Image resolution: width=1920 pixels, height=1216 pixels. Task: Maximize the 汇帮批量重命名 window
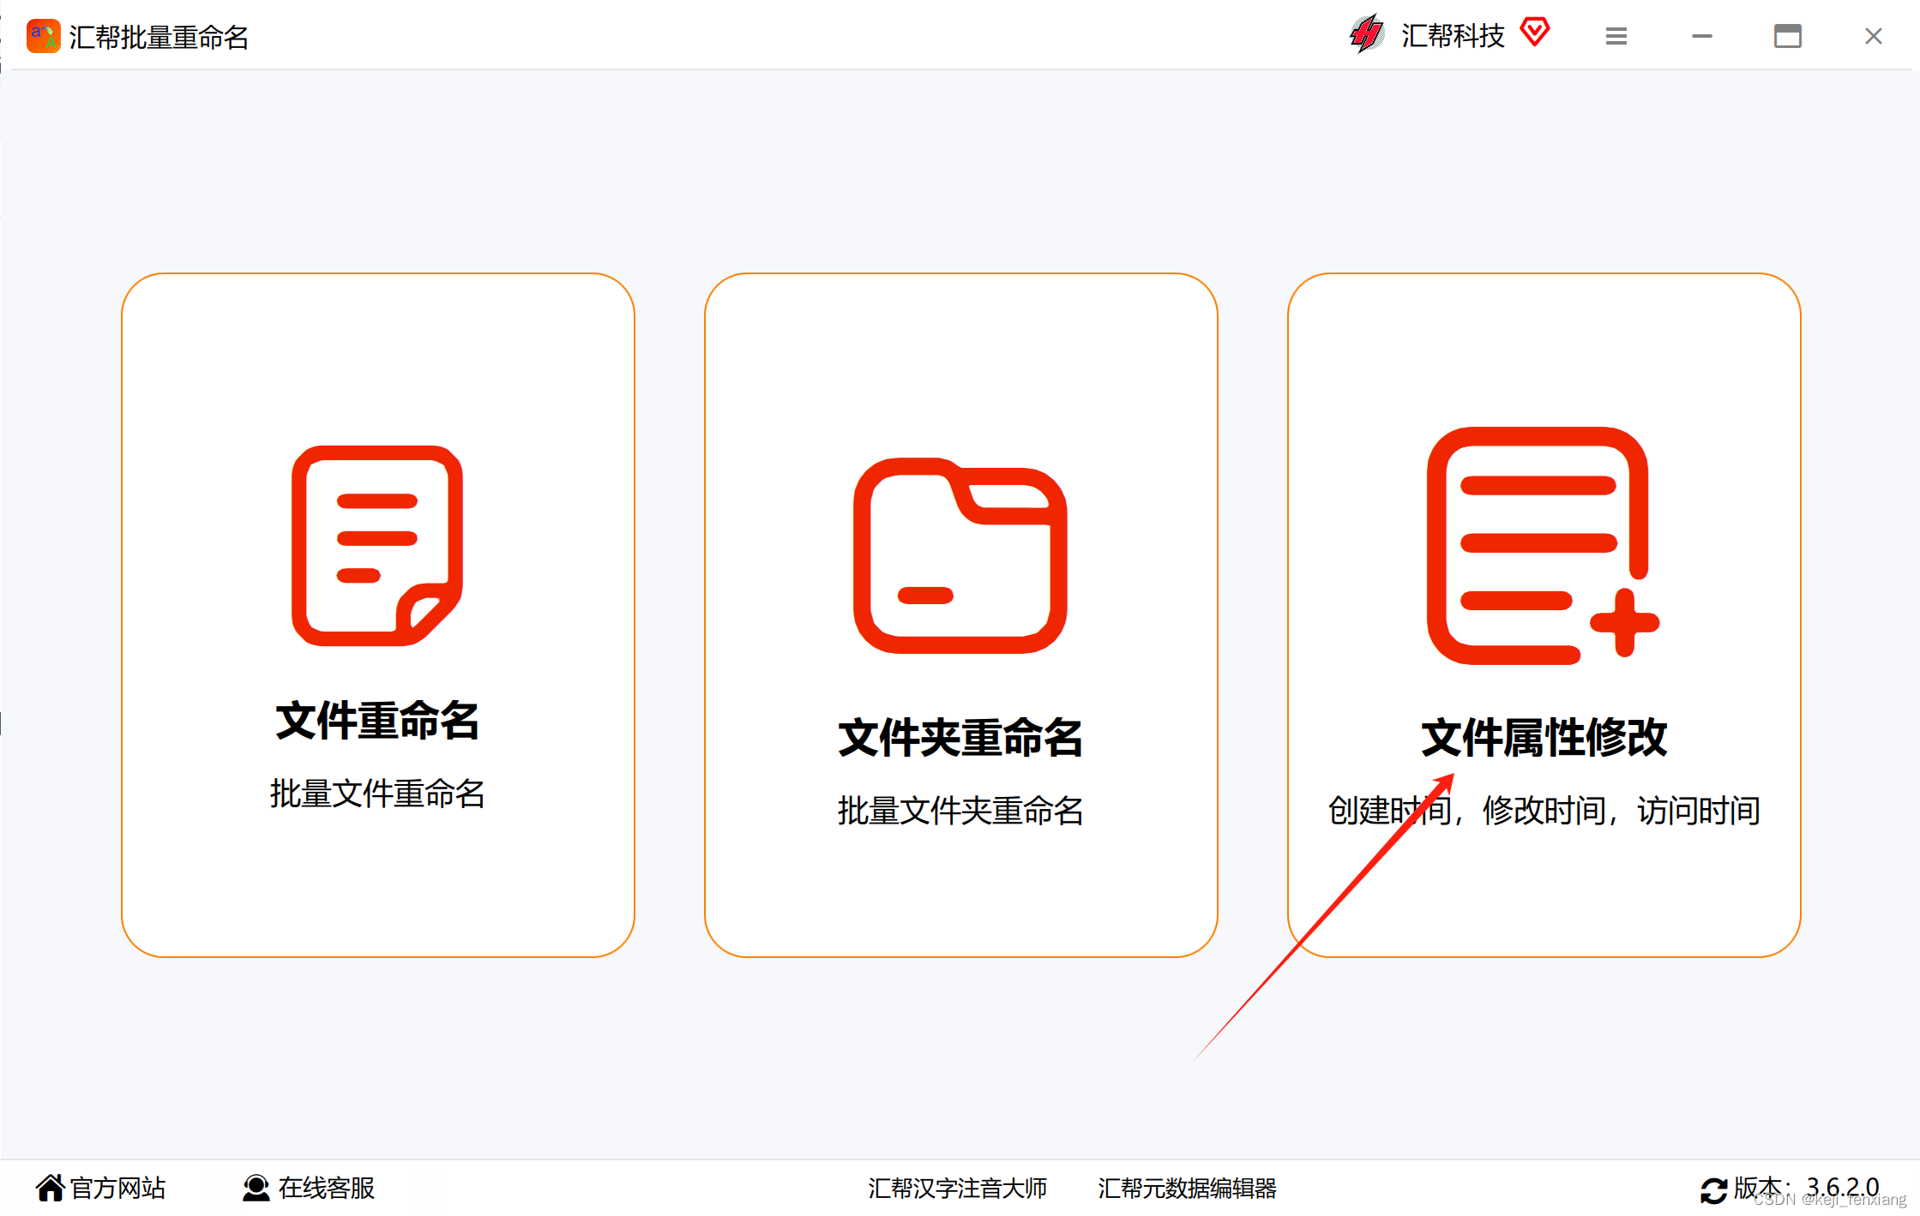1788,36
